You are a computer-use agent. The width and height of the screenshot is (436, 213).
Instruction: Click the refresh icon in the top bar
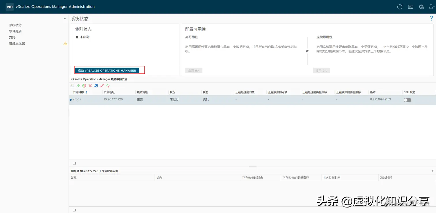tap(400, 7)
